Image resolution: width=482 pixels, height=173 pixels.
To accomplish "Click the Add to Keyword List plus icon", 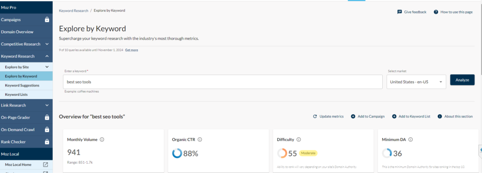I will tap(394, 117).
